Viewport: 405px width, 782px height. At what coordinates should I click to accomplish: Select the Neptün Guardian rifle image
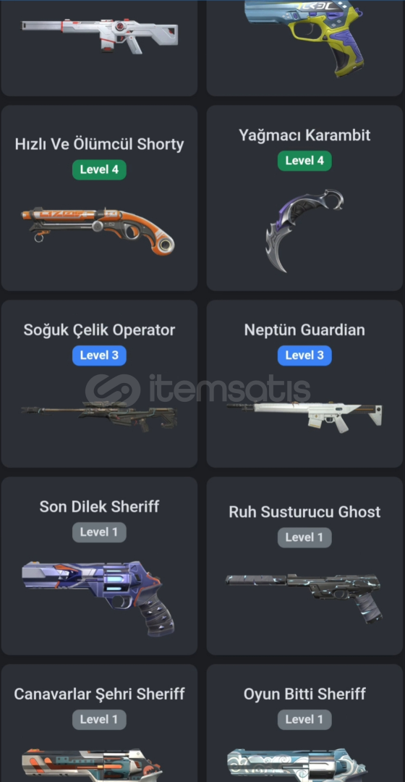(x=305, y=416)
